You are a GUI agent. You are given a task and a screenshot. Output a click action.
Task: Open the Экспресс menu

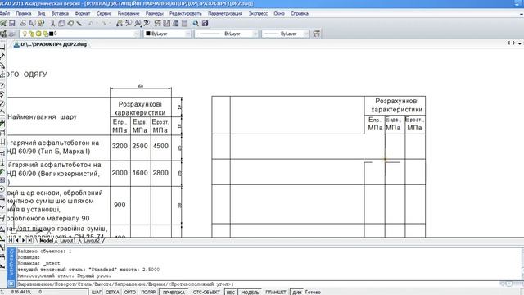click(x=258, y=13)
